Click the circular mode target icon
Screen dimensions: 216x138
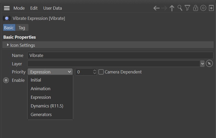(203, 8)
